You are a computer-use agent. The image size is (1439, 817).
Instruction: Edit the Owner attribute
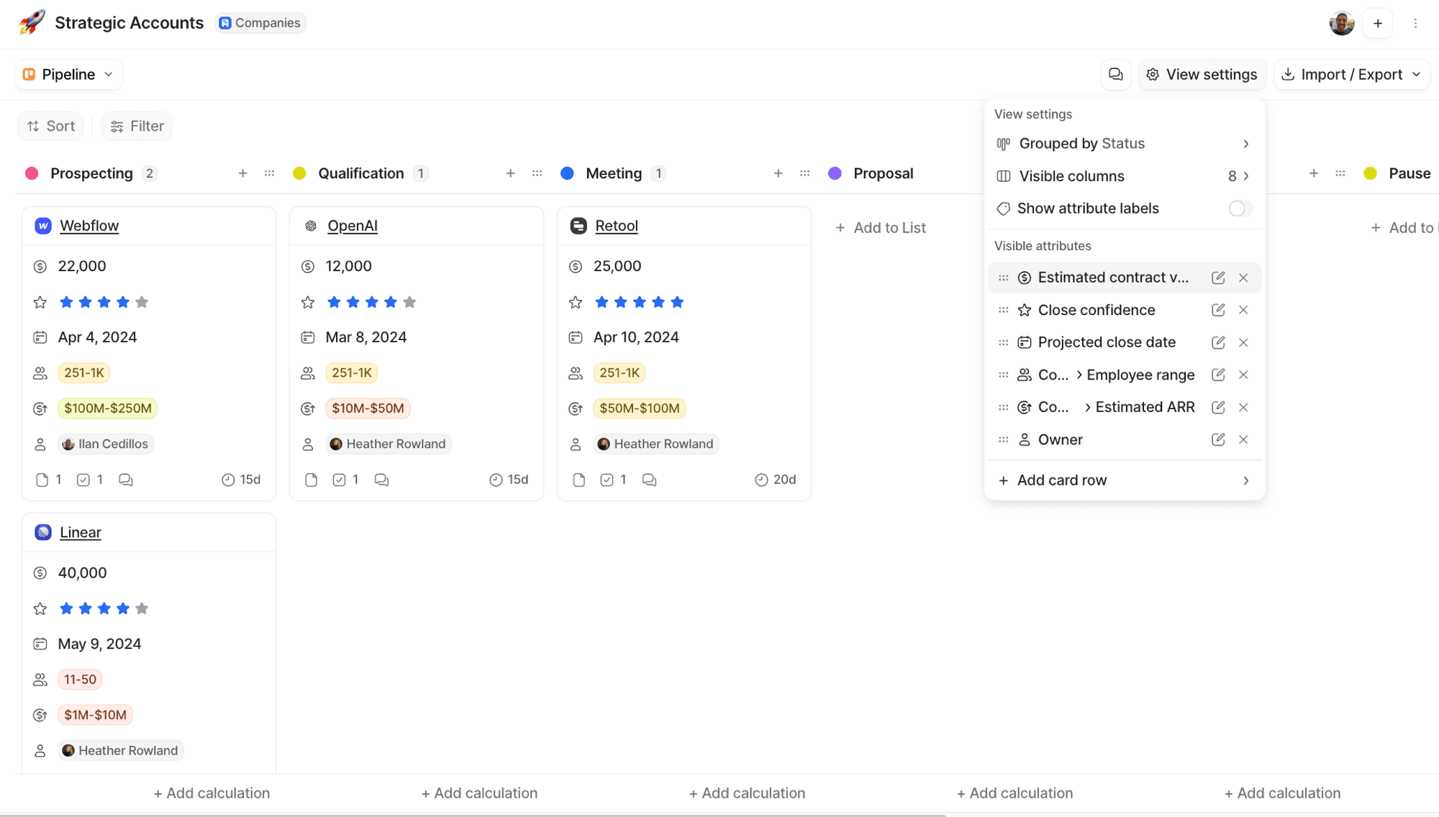[1218, 439]
